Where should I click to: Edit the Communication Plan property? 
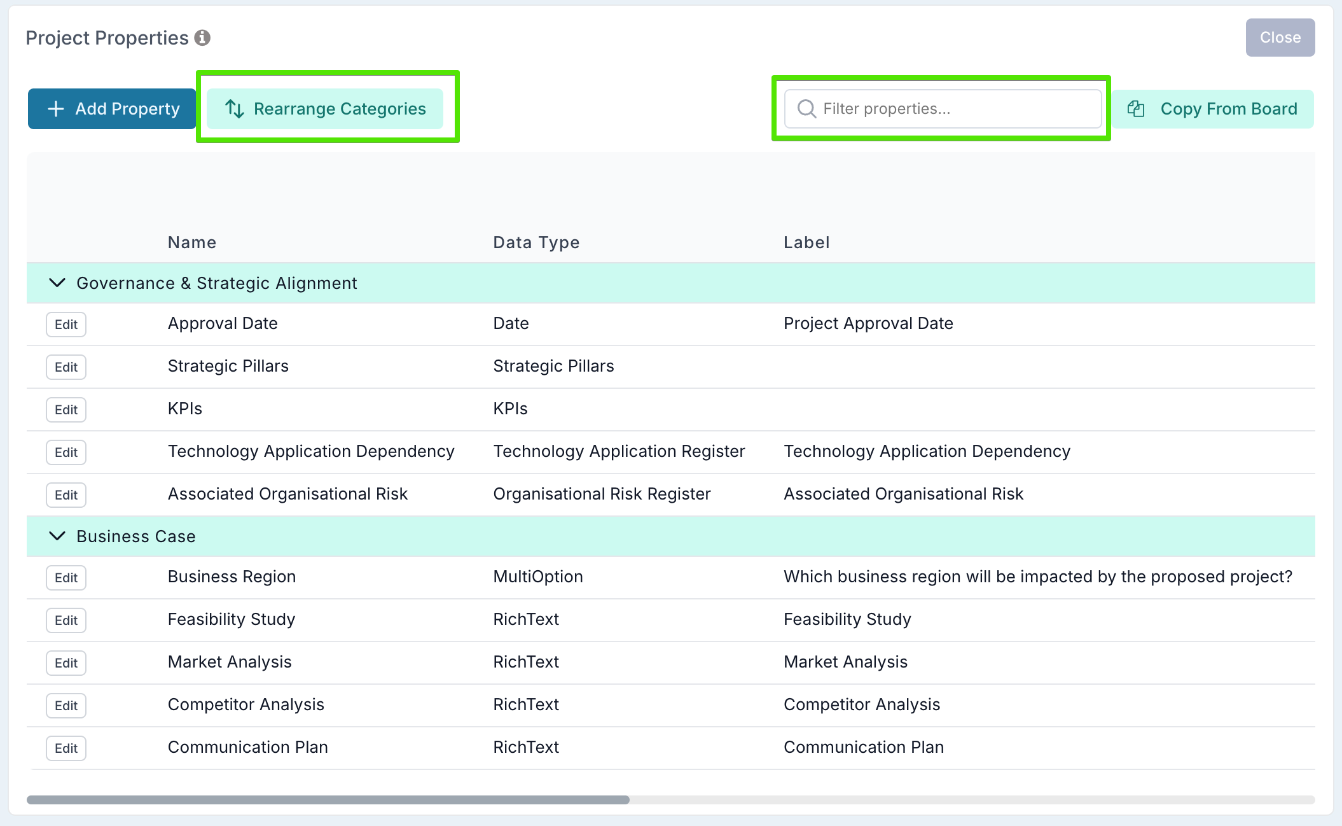tap(66, 748)
